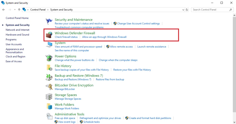Screen dimensions: 236x124
Task: Open Network and Internet category
Action: click(17, 30)
